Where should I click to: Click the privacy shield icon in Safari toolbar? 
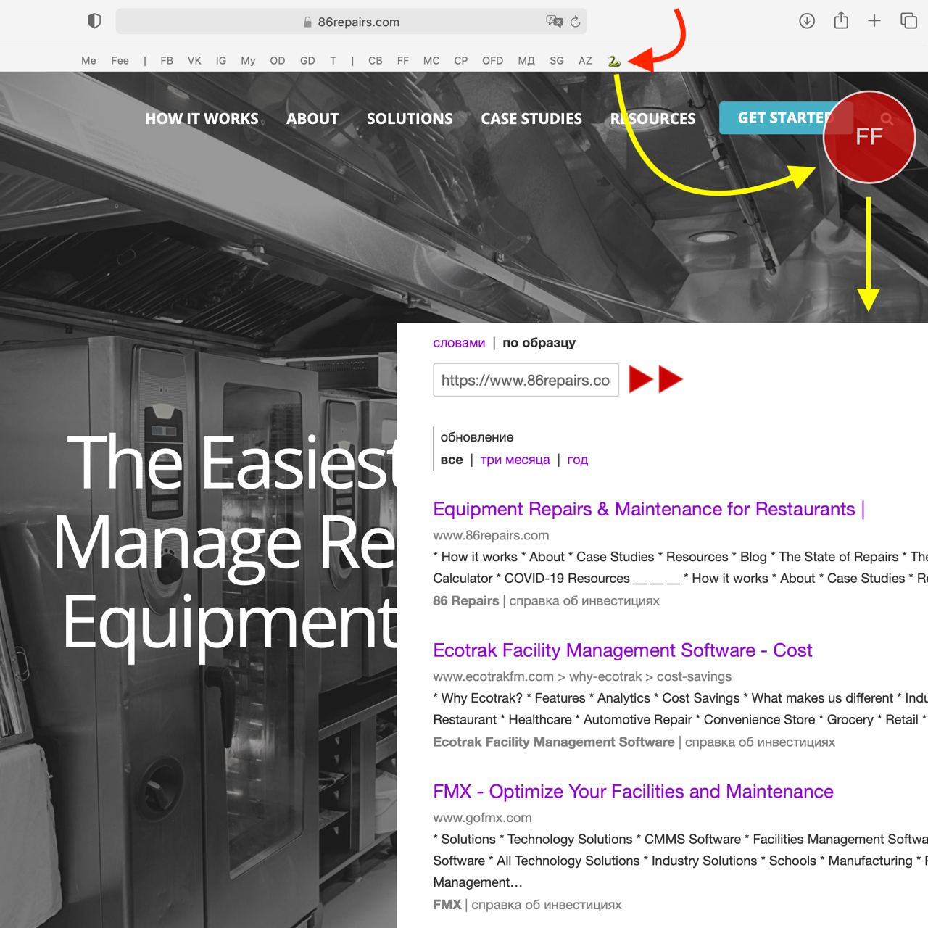tap(94, 21)
